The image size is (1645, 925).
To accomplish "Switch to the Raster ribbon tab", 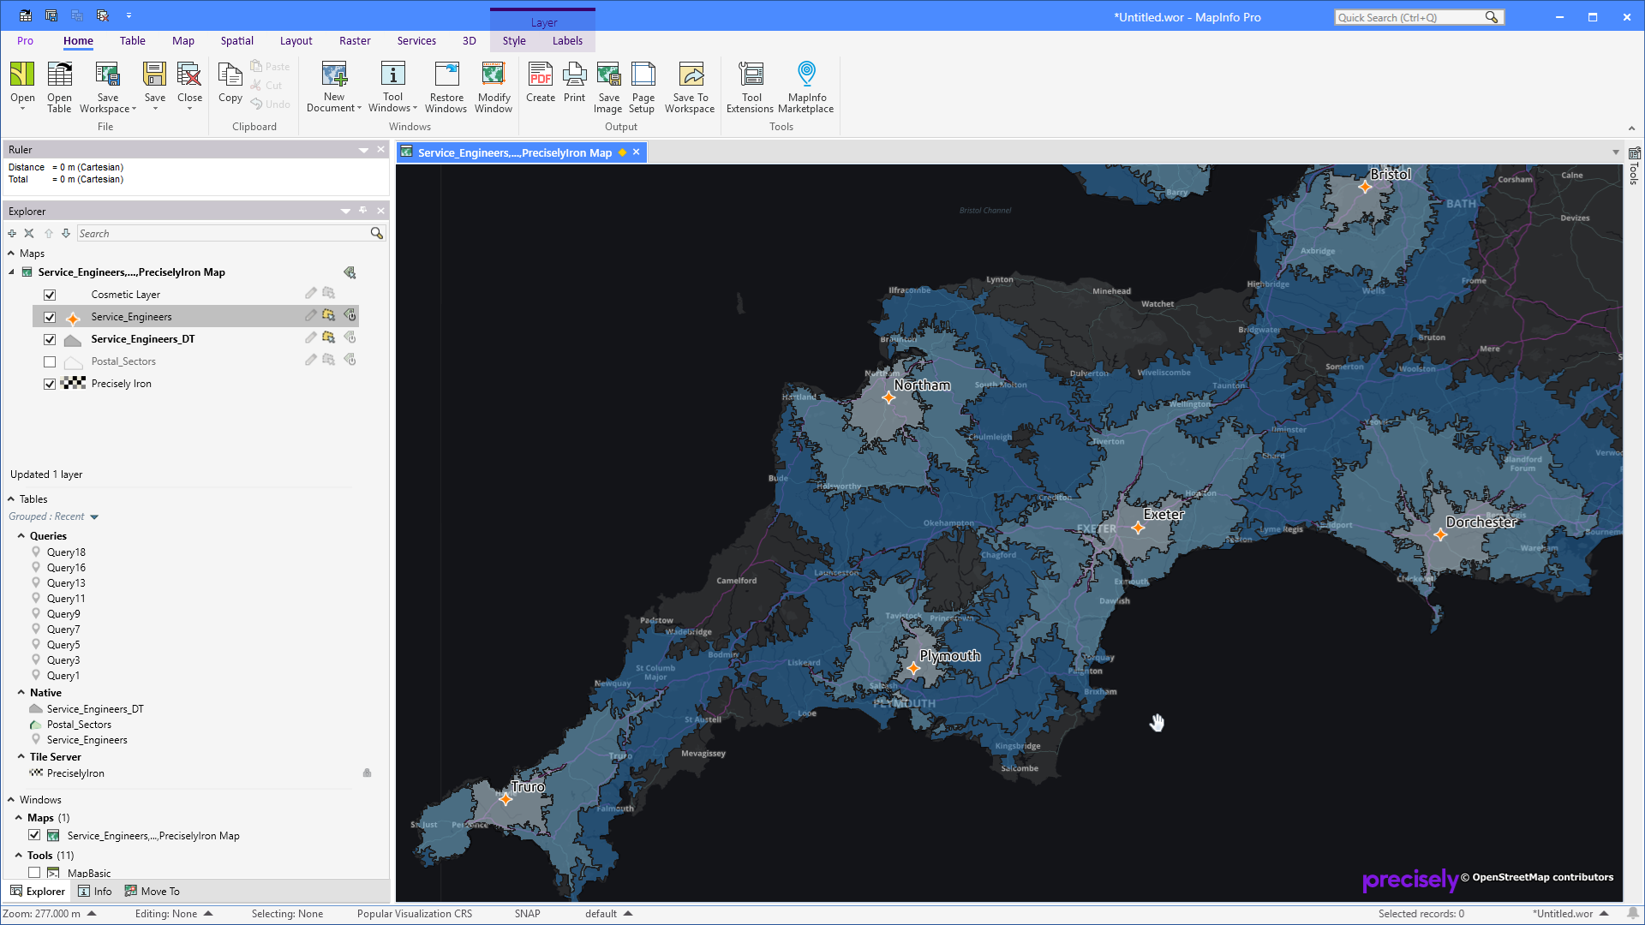I will click(355, 41).
